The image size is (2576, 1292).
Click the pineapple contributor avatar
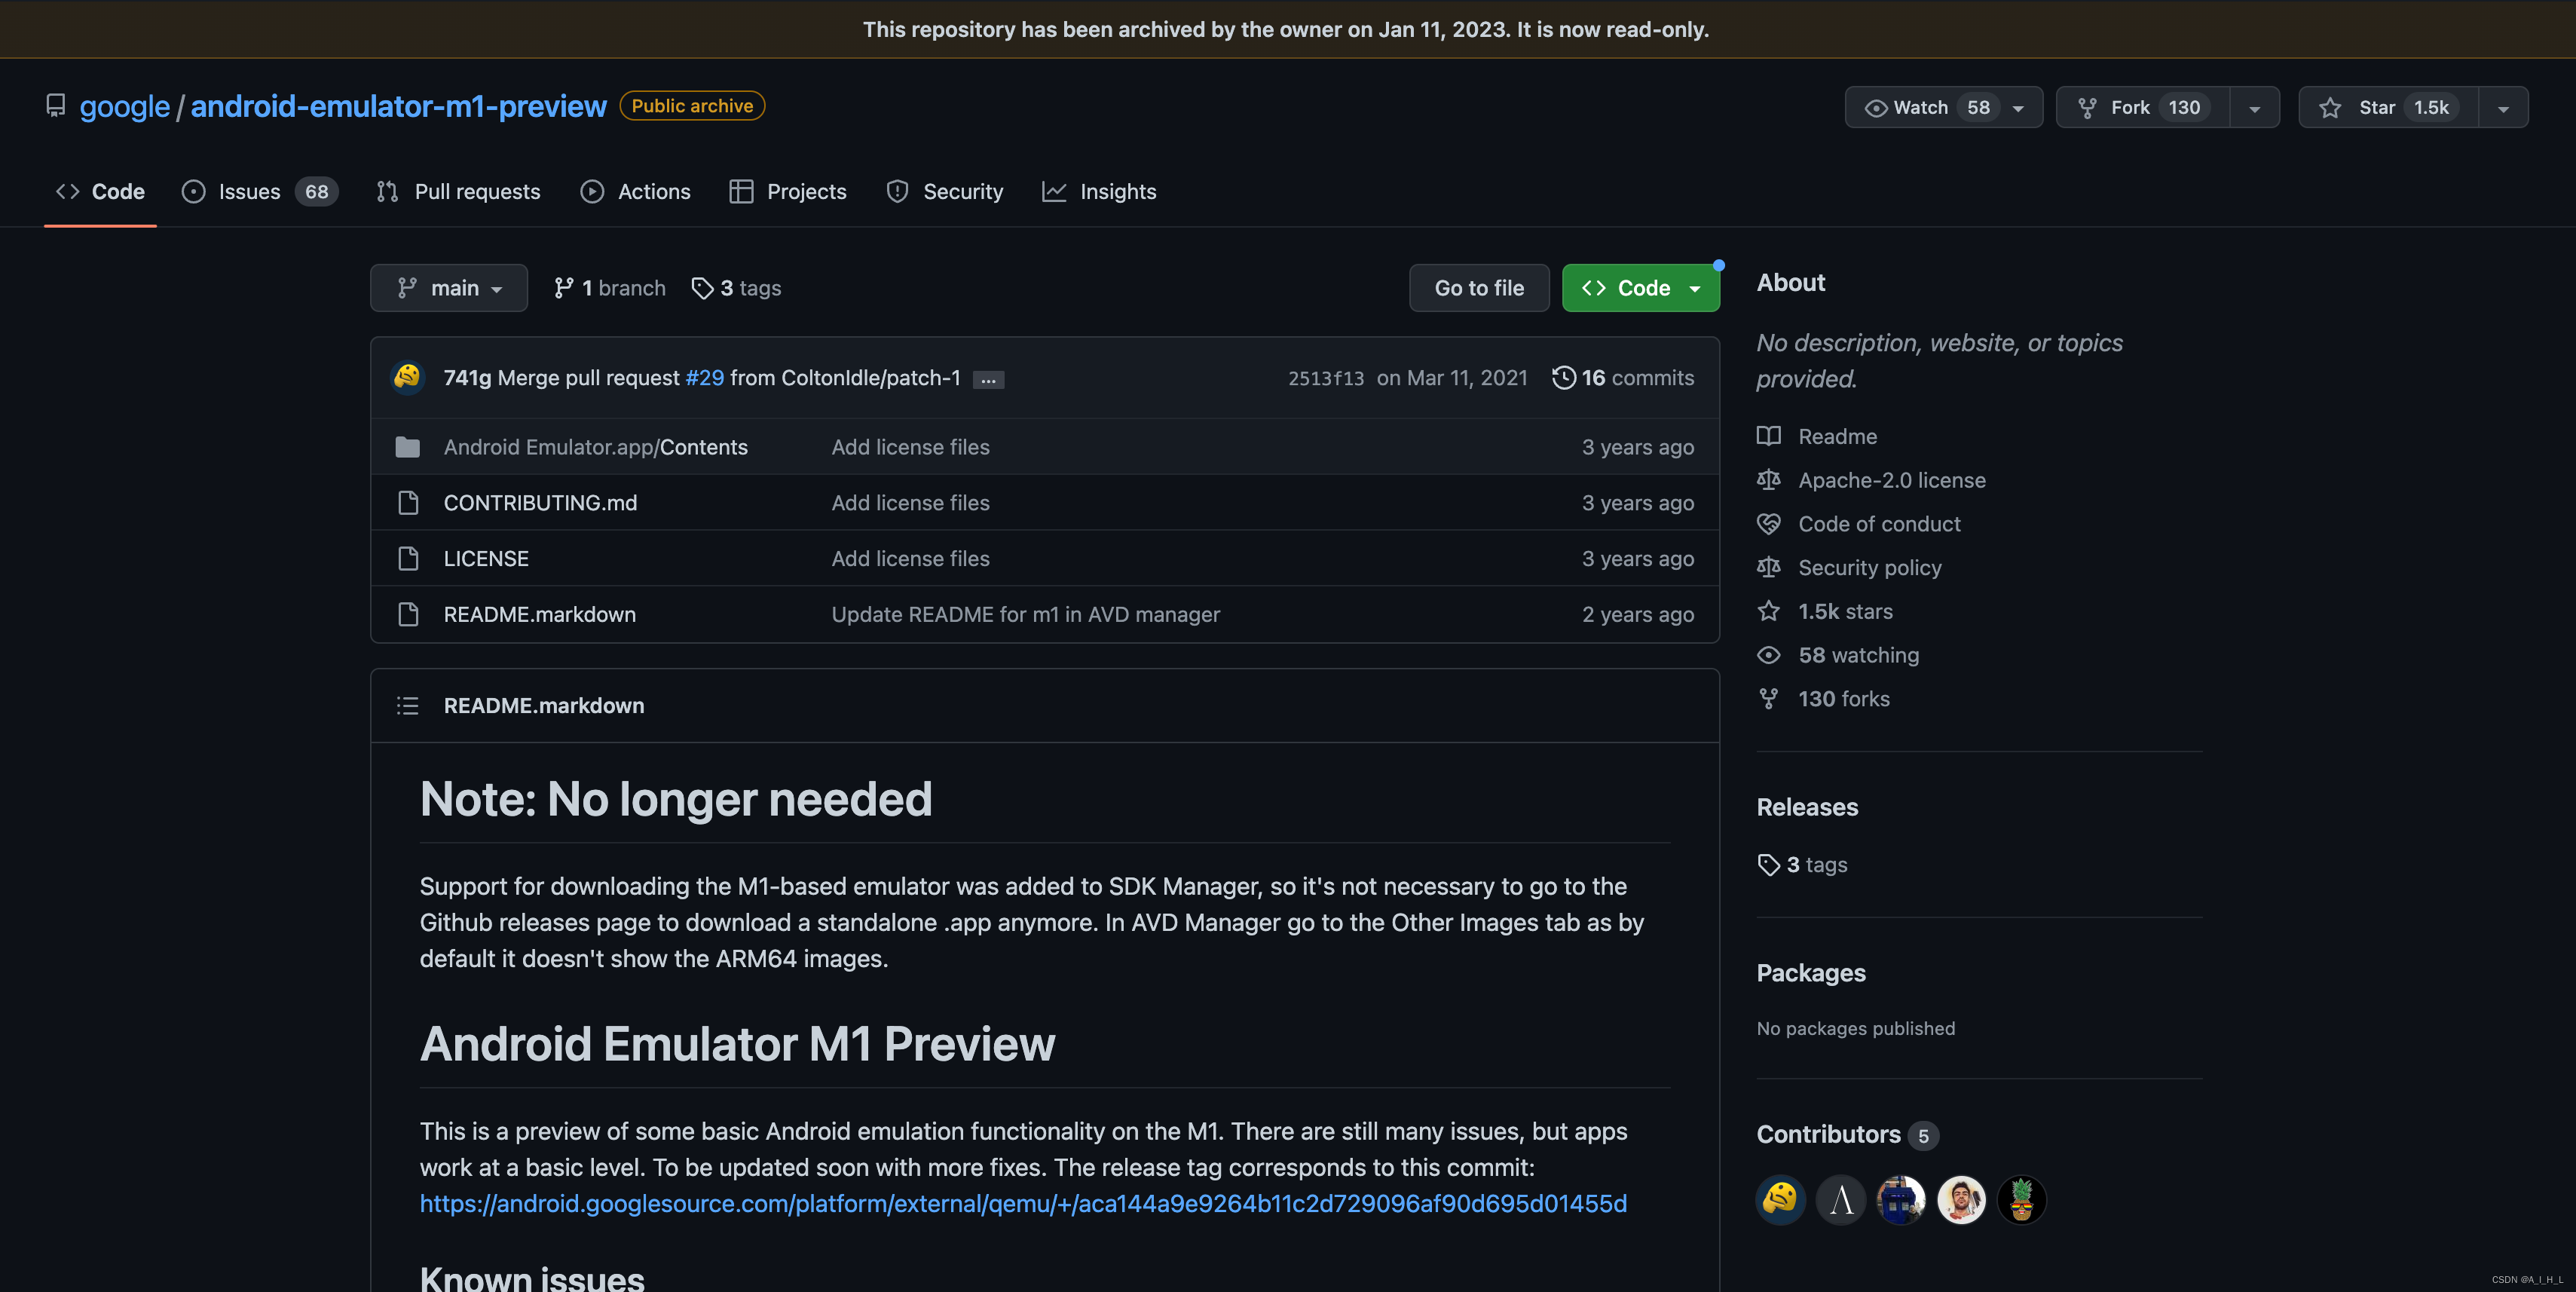pyautogui.click(x=2021, y=1200)
